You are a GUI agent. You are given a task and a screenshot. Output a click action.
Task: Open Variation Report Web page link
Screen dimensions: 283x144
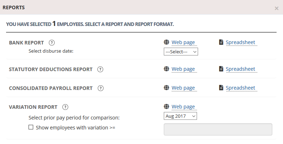[x=183, y=107]
